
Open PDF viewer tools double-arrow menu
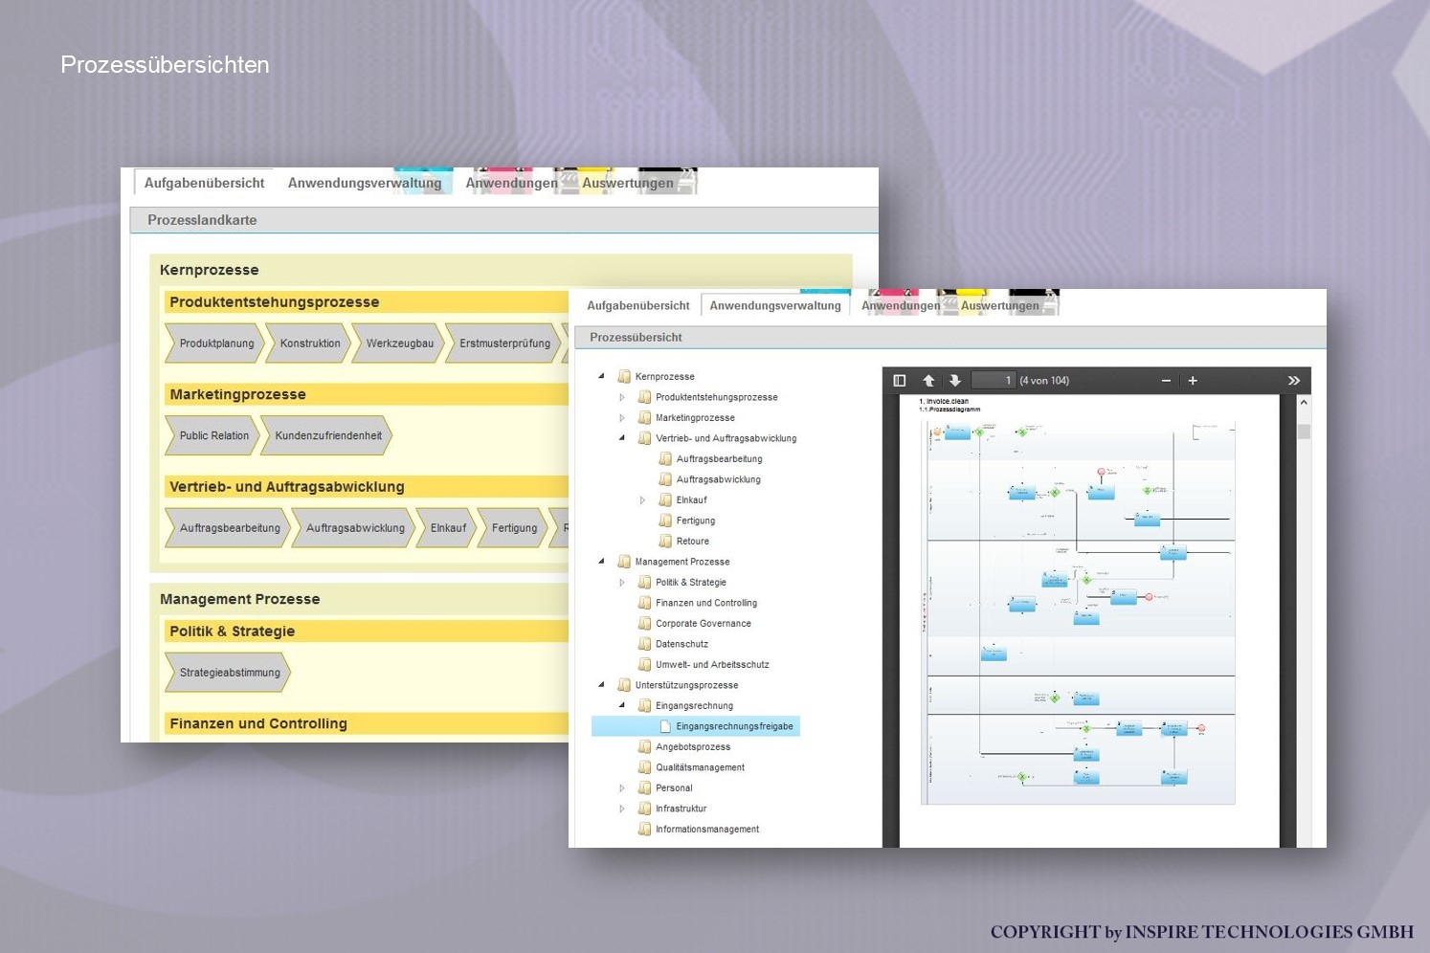point(1294,381)
